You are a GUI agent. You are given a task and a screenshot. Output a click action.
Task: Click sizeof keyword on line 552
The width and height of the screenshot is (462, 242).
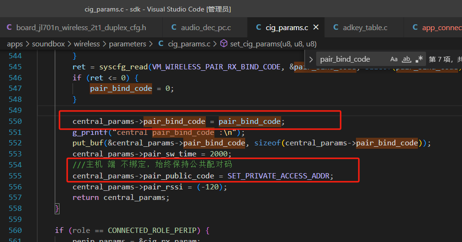(x=268, y=143)
